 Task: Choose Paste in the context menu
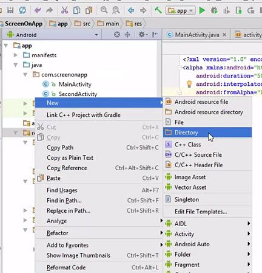[99, 178]
